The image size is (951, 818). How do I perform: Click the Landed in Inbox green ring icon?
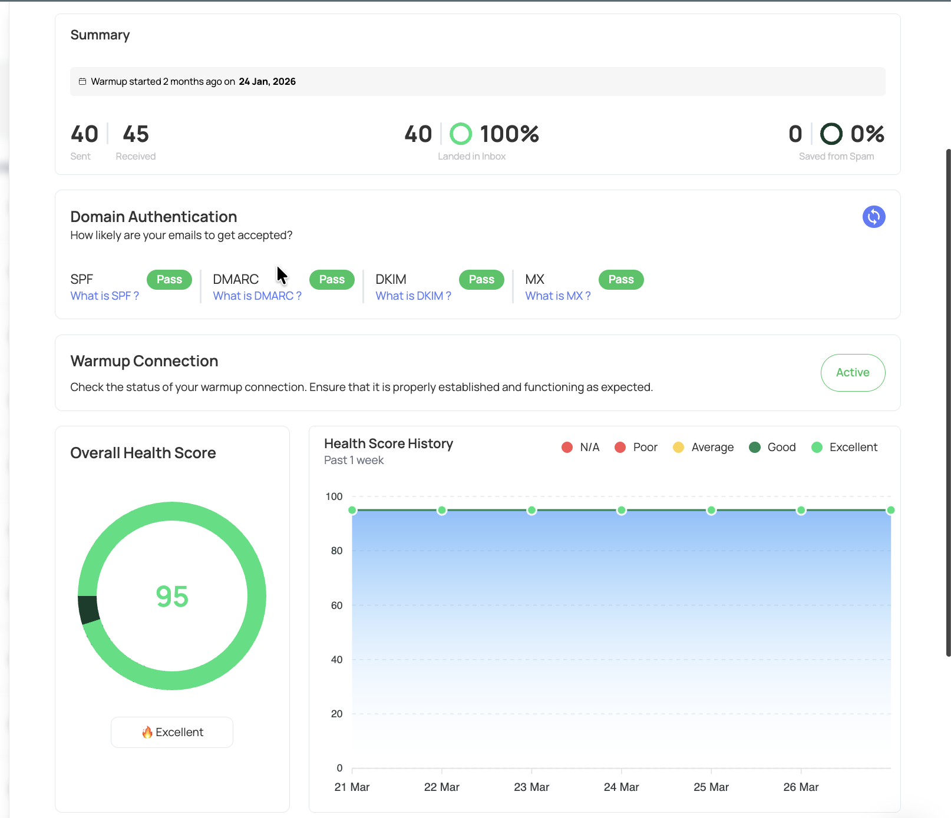tap(461, 134)
